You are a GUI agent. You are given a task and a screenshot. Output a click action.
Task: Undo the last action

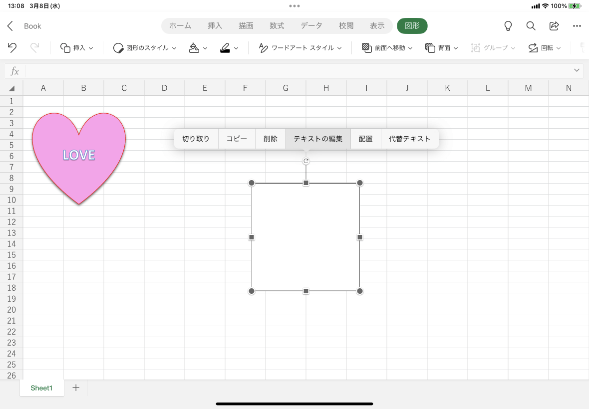click(x=12, y=48)
